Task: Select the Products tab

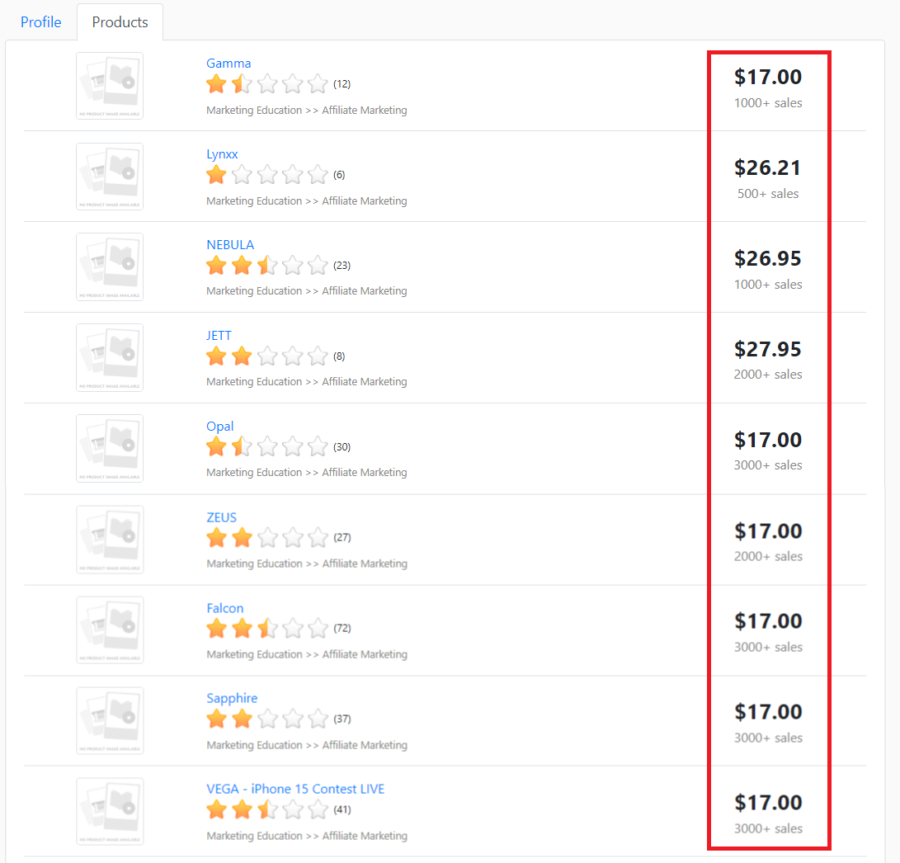Action: point(120,22)
